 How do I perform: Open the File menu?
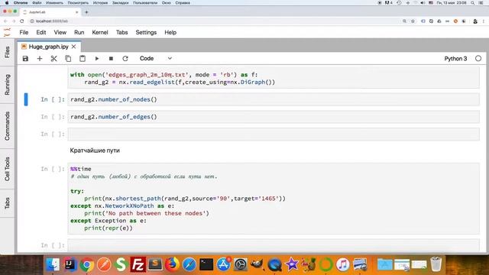coord(24,32)
